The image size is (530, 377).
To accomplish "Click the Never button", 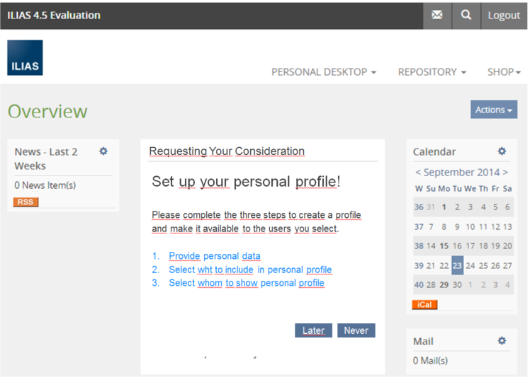I will click(356, 330).
